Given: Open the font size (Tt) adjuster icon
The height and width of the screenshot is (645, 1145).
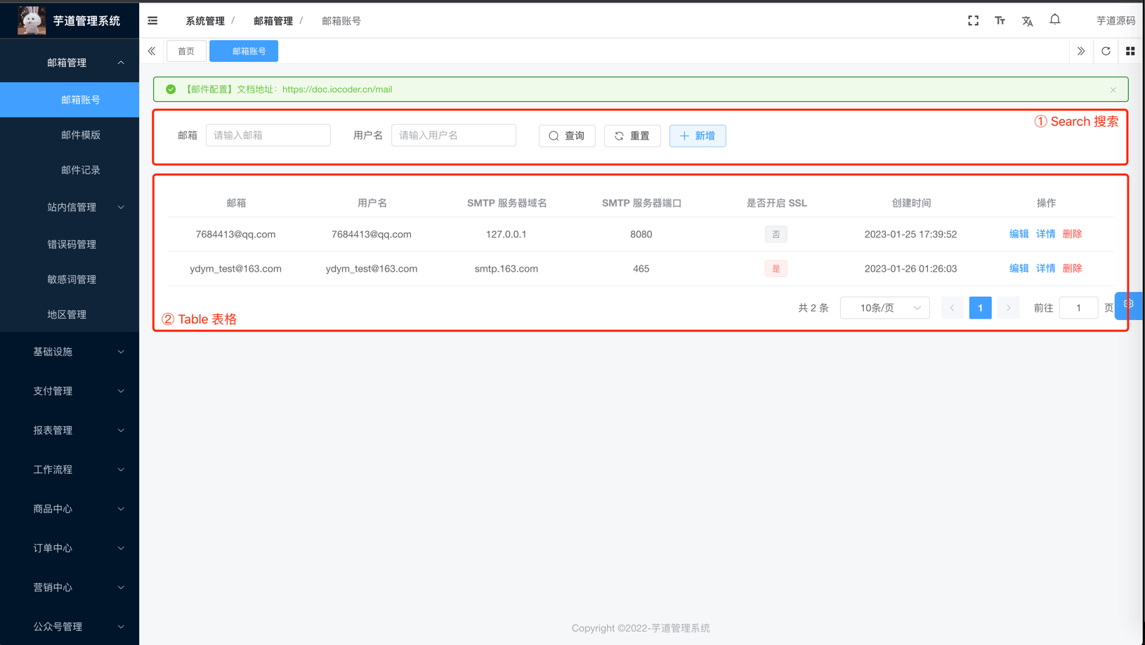Looking at the screenshot, I should coord(1000,20).
